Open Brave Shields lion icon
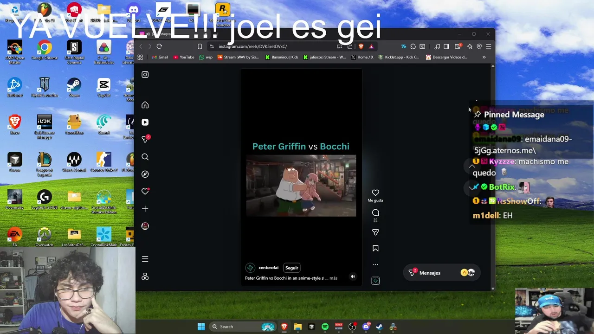 (361, 46)
